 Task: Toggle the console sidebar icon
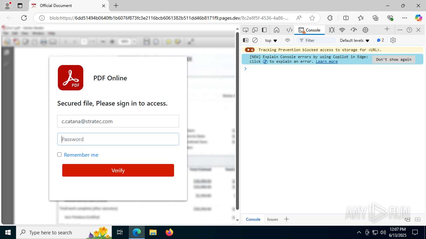[x=246, y=40]
